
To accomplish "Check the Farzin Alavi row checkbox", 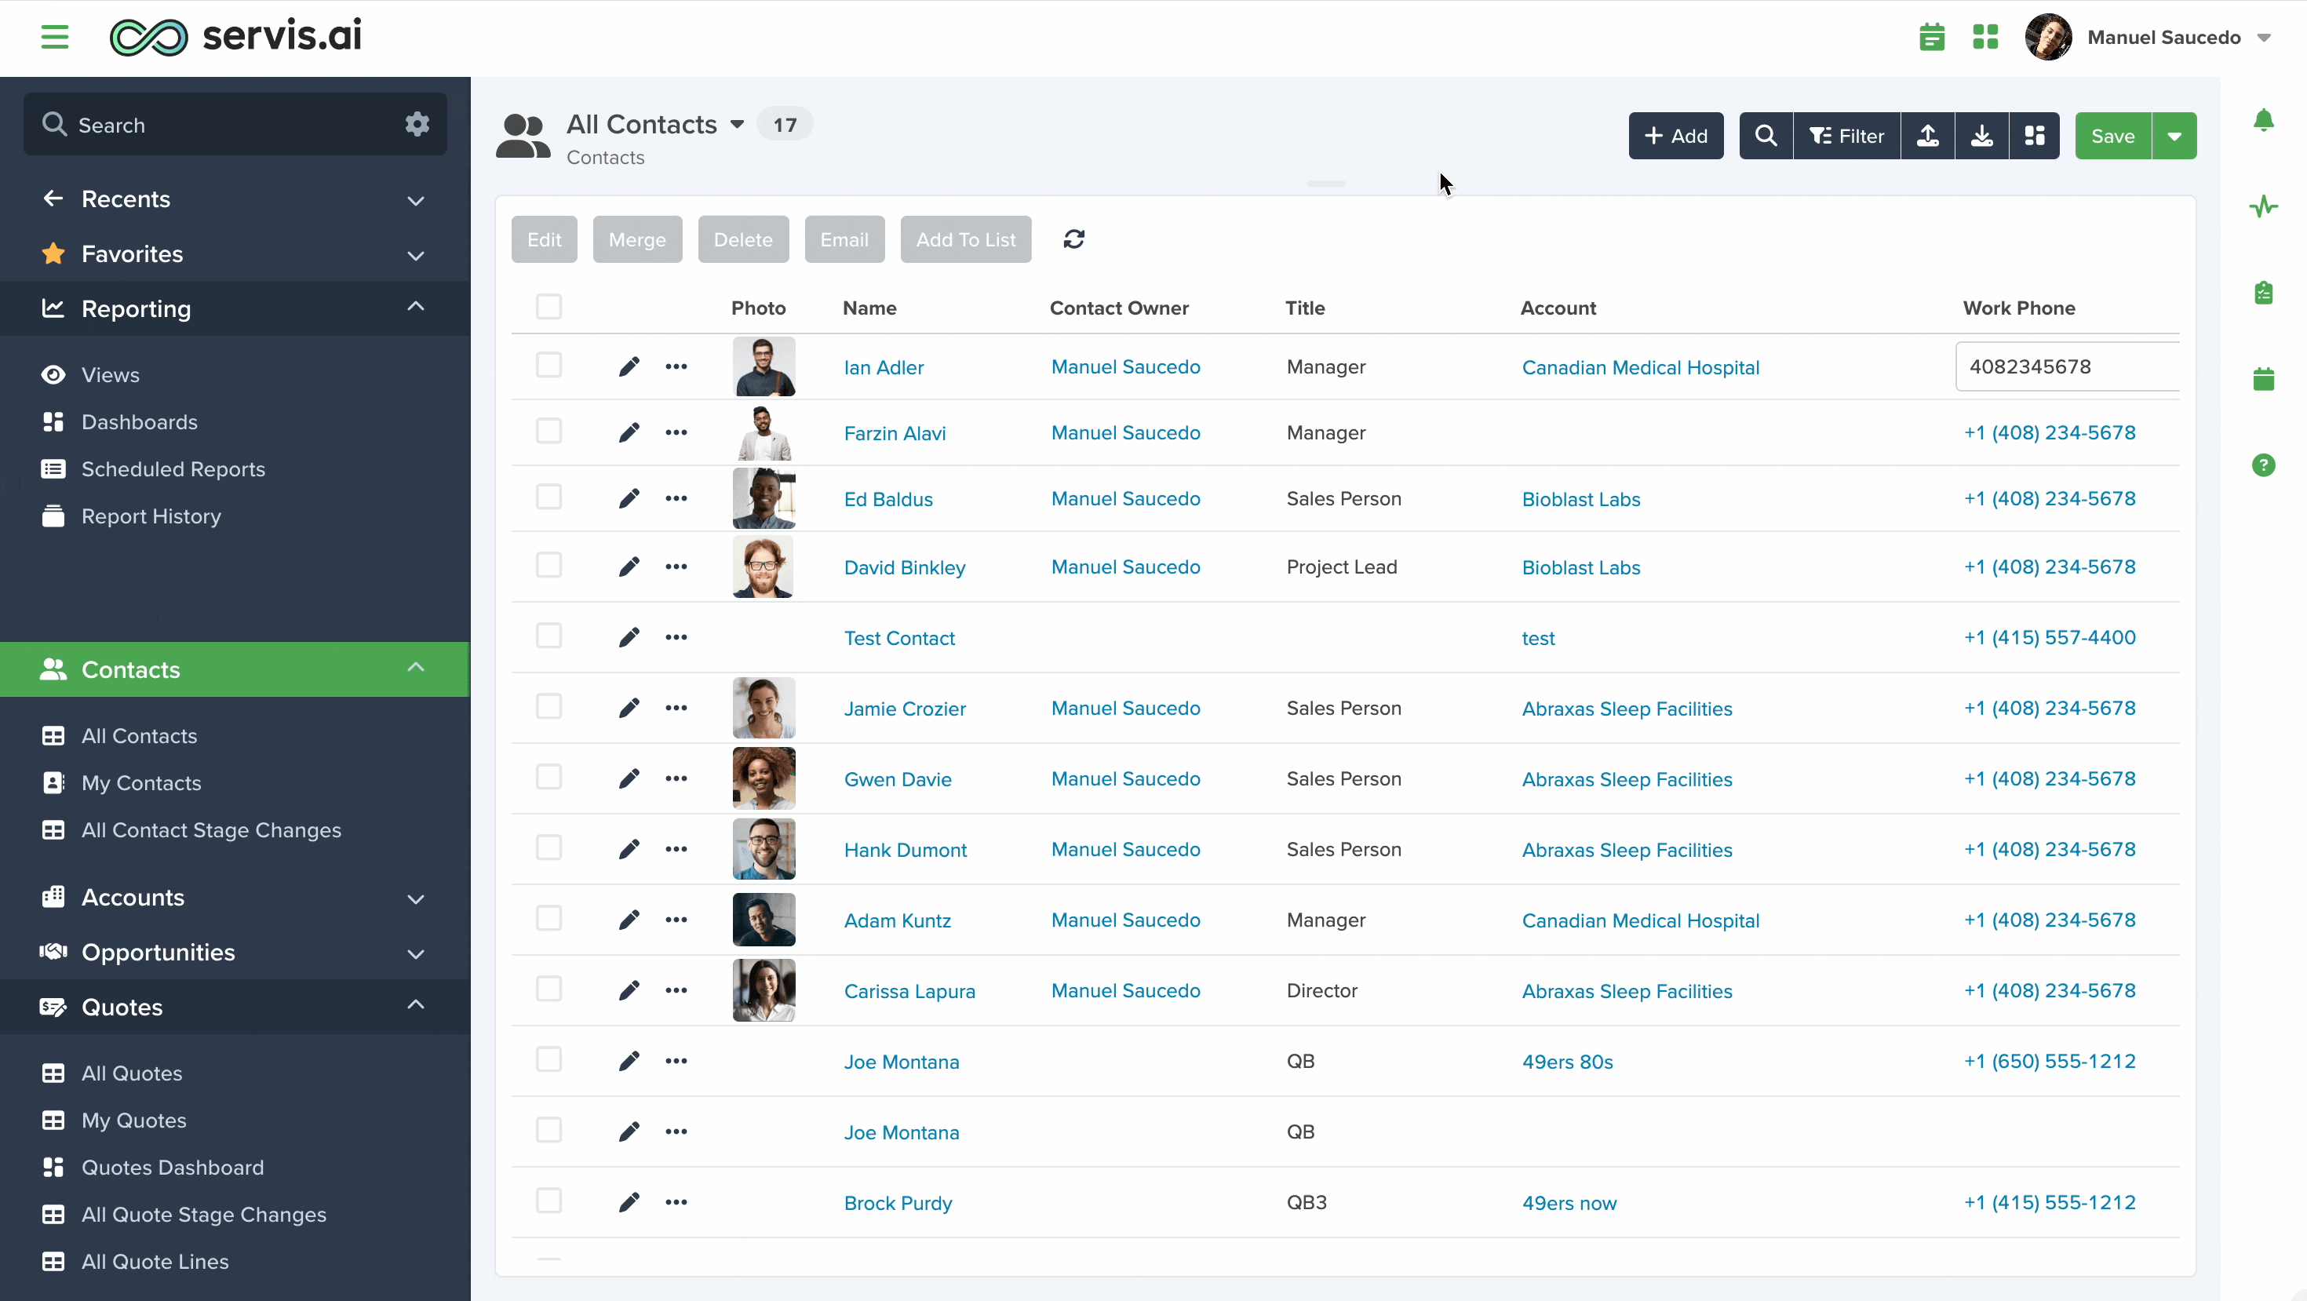I will click(x=549, y=432).
